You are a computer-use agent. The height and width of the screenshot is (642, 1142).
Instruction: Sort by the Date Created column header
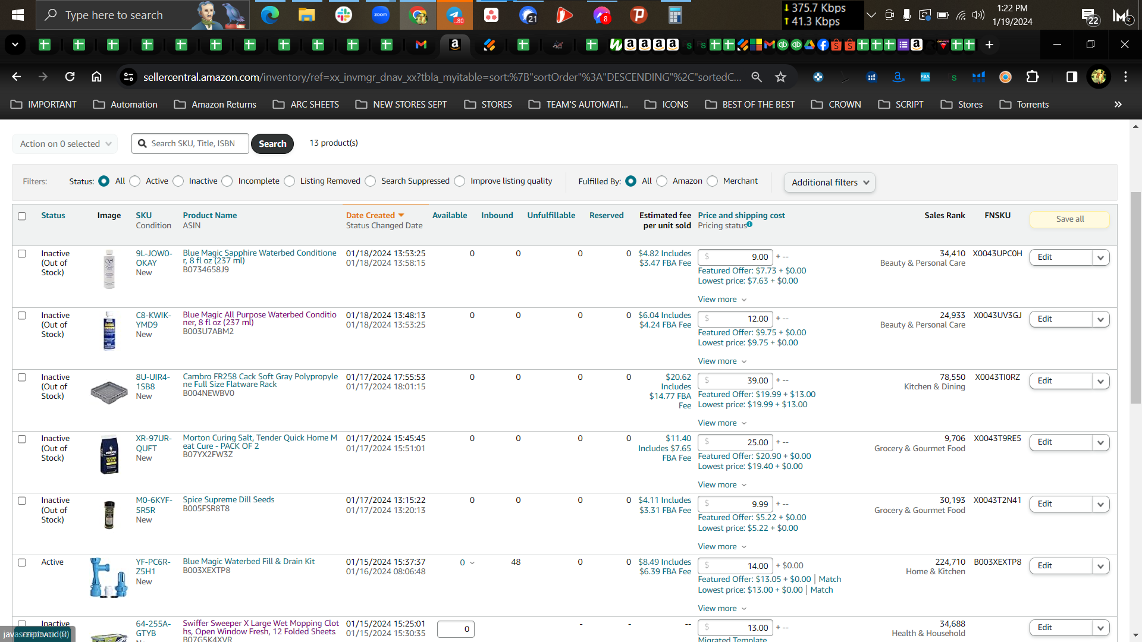(375, 215)
